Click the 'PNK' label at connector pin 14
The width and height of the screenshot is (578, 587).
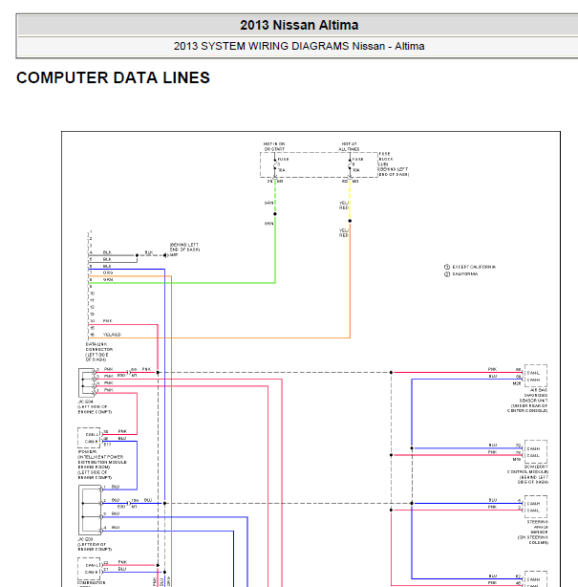[107, 321]
